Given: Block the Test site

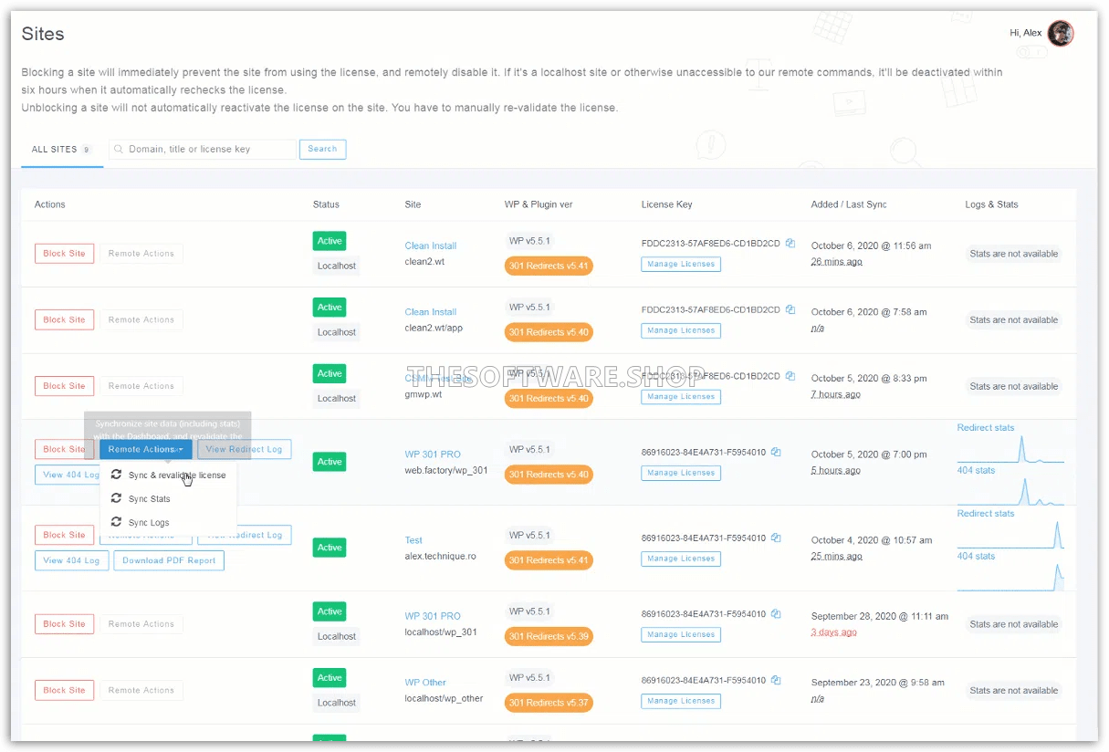Looking at the screenshot, I should (x=63, y=534).
